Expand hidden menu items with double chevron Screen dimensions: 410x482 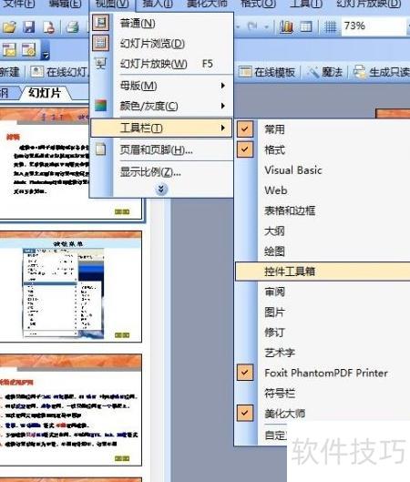tap(161, 190)
